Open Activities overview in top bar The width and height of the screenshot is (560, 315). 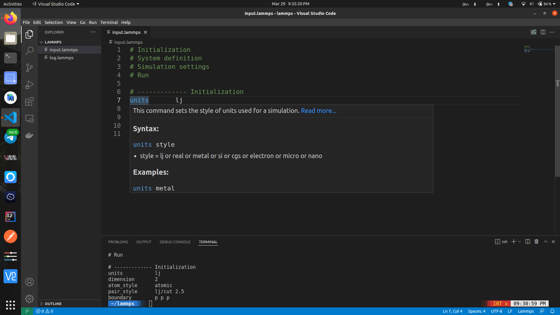tap(13, 4)
